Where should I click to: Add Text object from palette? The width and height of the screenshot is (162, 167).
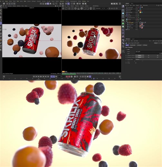pyautogui.click(x=123, y=16)
